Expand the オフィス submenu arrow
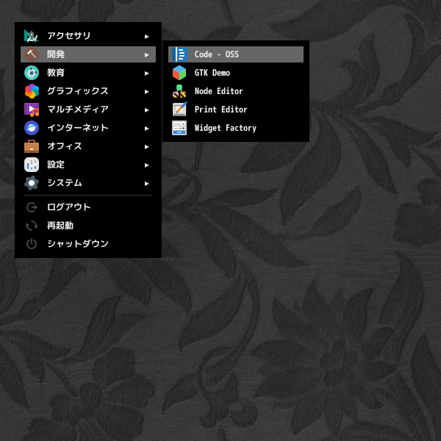Viewport: 441px width, 441px height. coord(146,147)
